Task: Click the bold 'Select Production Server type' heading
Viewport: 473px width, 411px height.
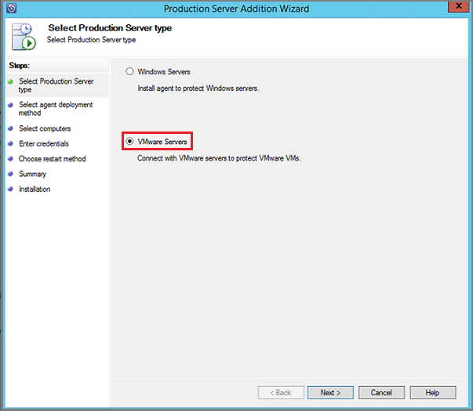Action: pyautogui.click(x=110, y=27)
